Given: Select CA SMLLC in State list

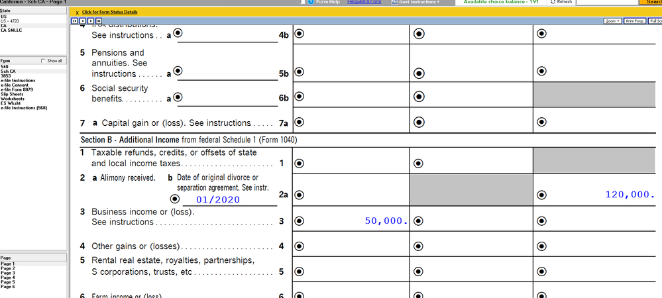Looking at the screenshot, I should click(33, 30).
